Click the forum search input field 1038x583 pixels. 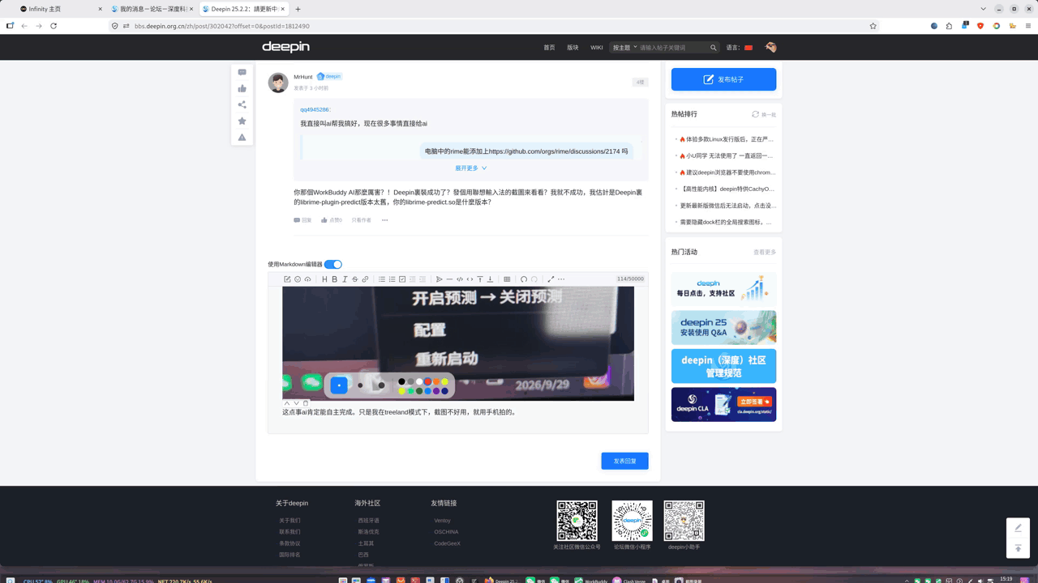[x=673, y=48]
